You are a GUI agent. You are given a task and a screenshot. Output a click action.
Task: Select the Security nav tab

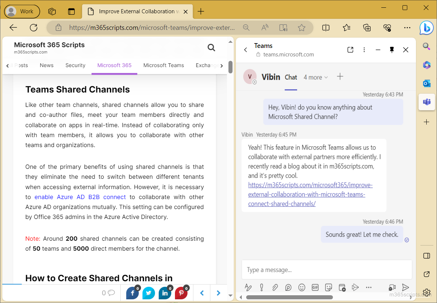[75, 65]
